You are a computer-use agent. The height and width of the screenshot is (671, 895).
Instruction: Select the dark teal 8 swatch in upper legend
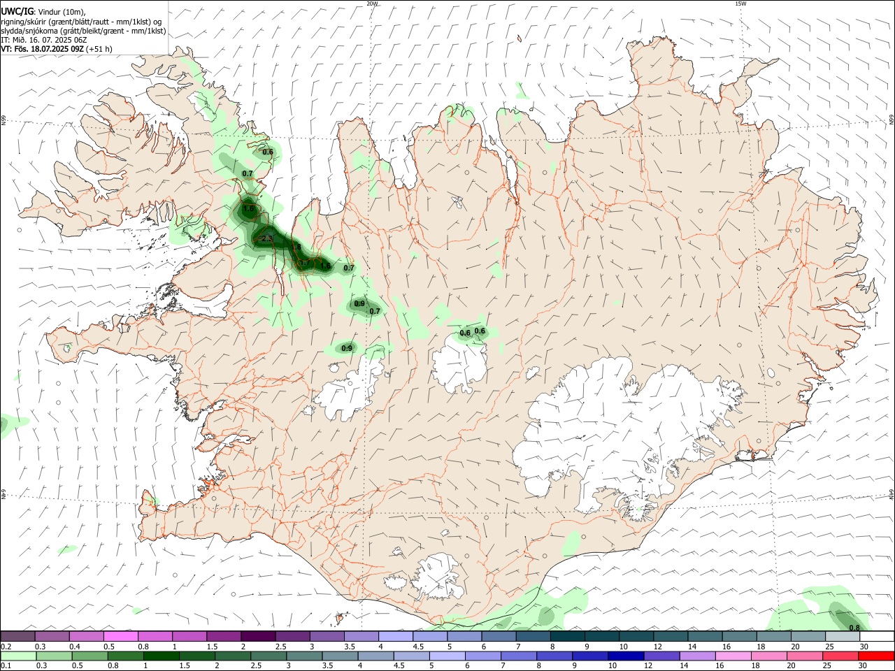coord(568,636)
